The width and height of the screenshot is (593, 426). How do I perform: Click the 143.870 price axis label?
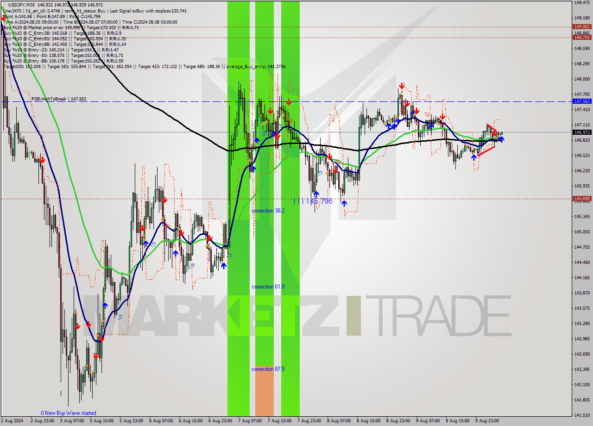[582, 293]
